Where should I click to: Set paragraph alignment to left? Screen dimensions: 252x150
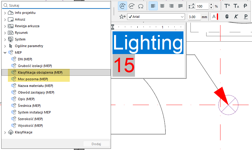[x=153, y=6]
